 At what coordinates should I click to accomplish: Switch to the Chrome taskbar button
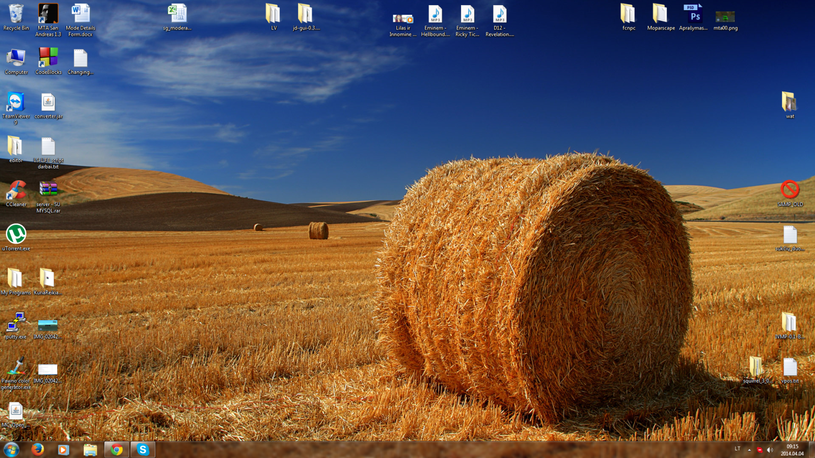(x=117, y=449)
